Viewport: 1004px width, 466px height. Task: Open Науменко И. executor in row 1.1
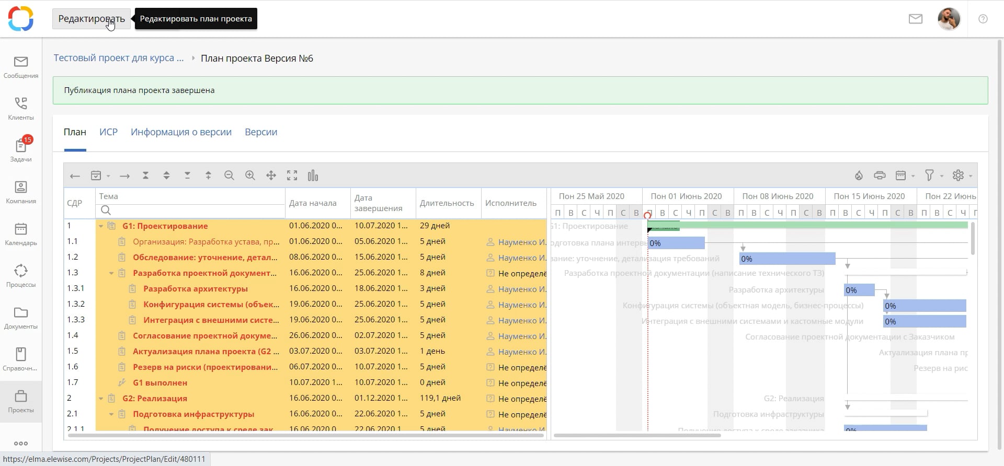[x=522, y=242]
